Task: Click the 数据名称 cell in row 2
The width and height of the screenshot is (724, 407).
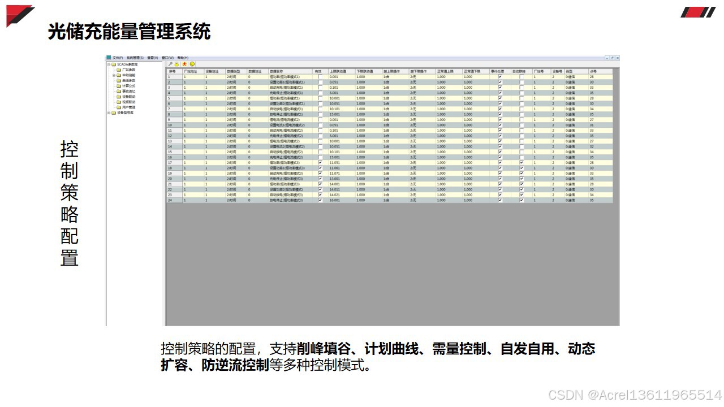Action: coord(291,82)
